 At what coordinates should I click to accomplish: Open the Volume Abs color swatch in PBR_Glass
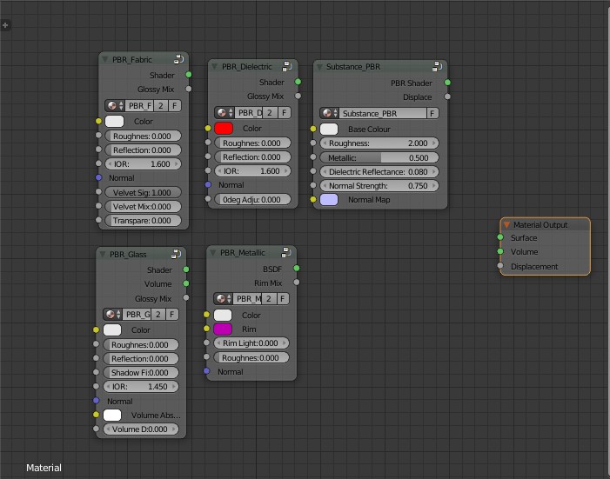[112, 415]
